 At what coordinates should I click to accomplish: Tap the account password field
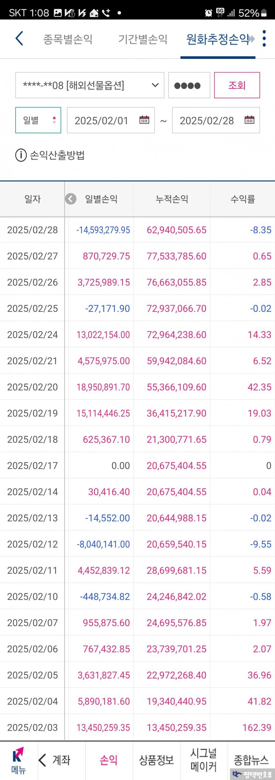tap(189, 85)
